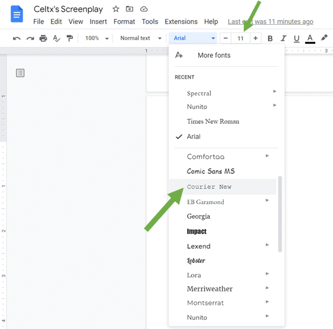
Task: Toggle italic formatting
Action: 283,38
